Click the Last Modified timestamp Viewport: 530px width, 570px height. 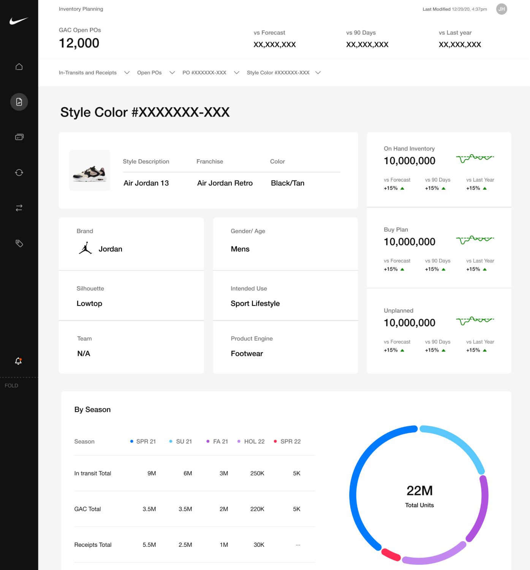pos(454,9)
